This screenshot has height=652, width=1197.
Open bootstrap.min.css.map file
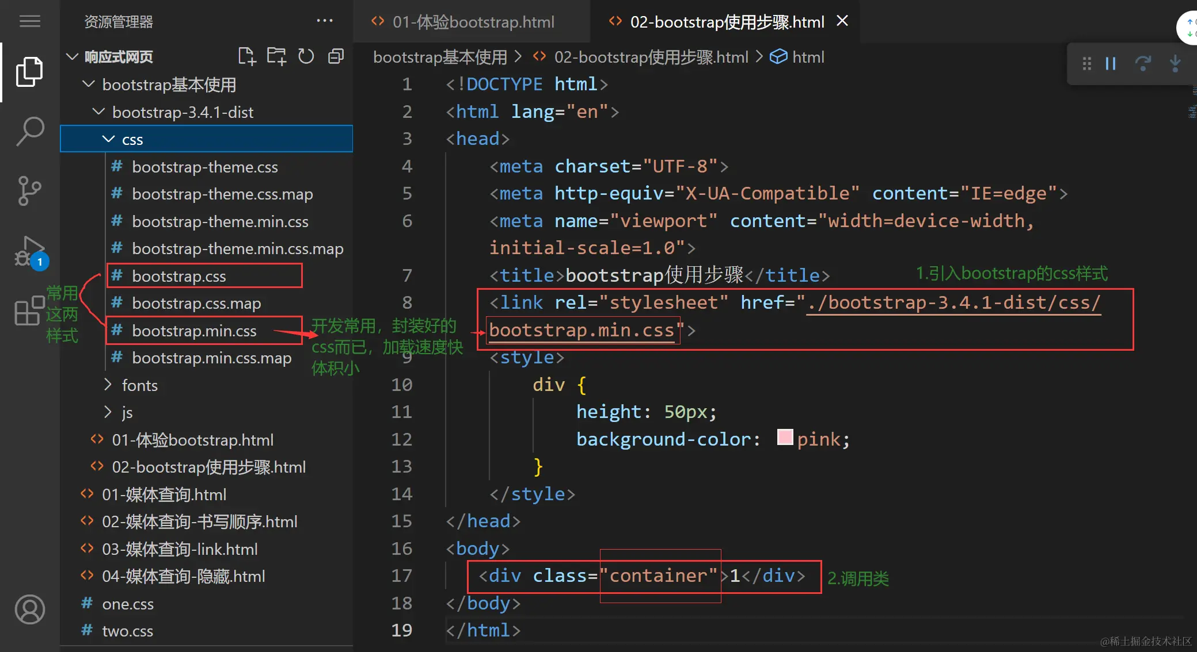pos(206,358)
